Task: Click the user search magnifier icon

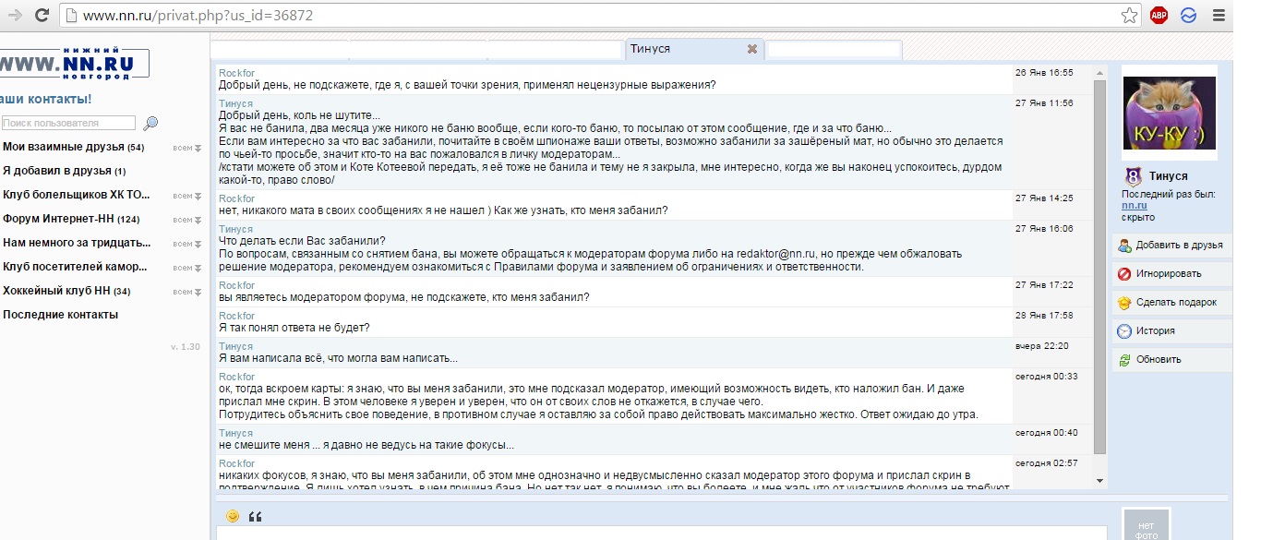Action: click(150, 124)
